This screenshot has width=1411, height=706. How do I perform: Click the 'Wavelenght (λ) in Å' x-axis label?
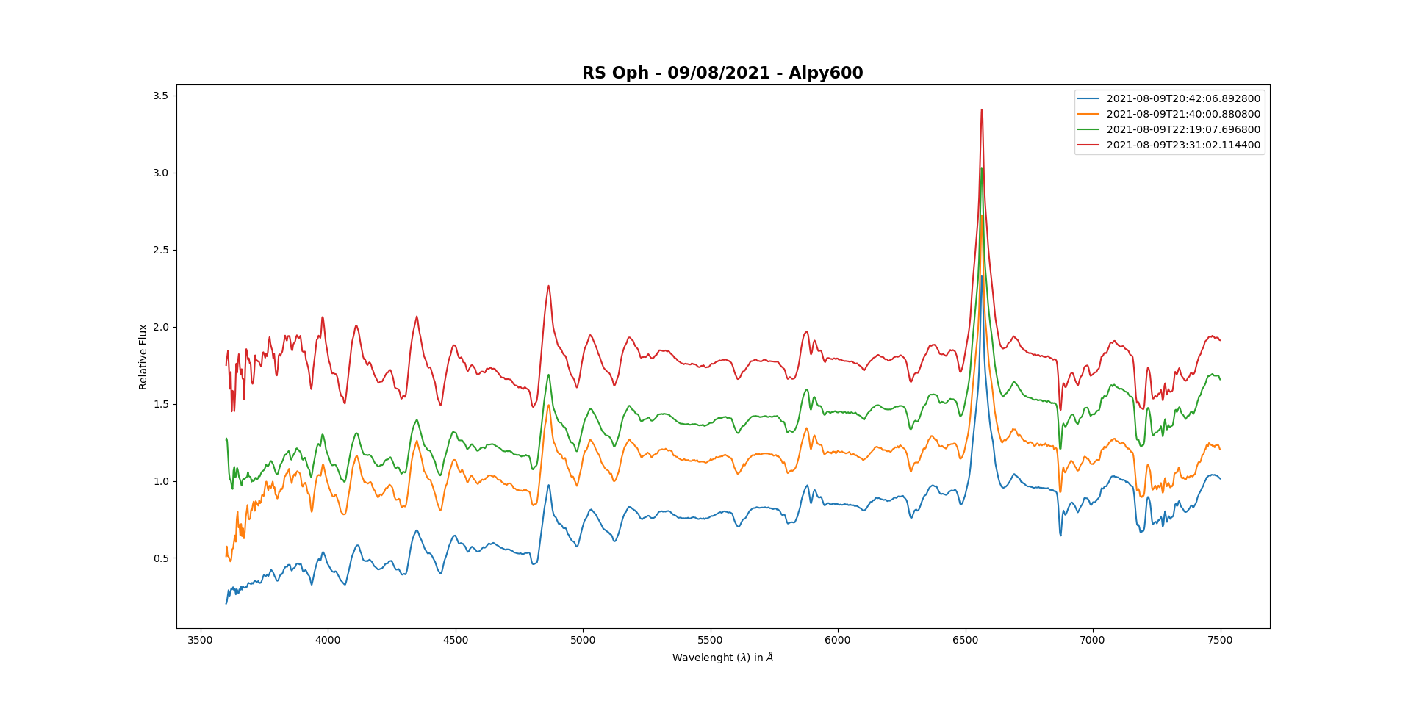coord(722,658)
